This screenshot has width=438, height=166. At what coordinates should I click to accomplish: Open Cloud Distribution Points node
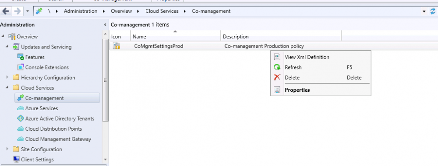[x=53, y=129]
